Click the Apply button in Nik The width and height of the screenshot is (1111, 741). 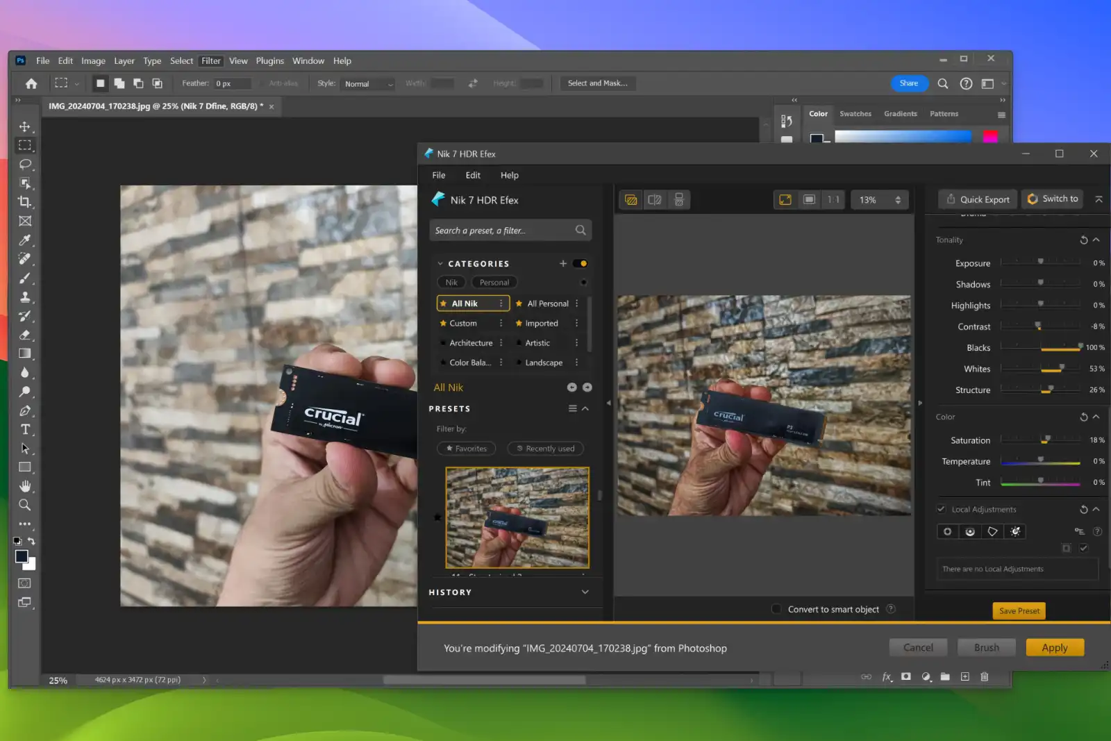[1055, 647]
